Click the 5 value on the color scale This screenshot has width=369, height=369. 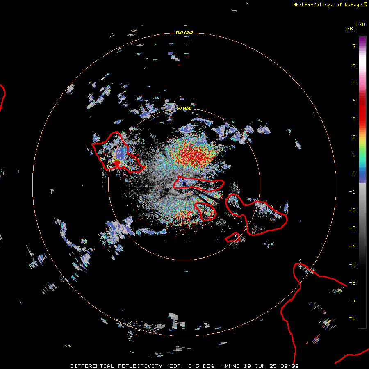[354, 83]
